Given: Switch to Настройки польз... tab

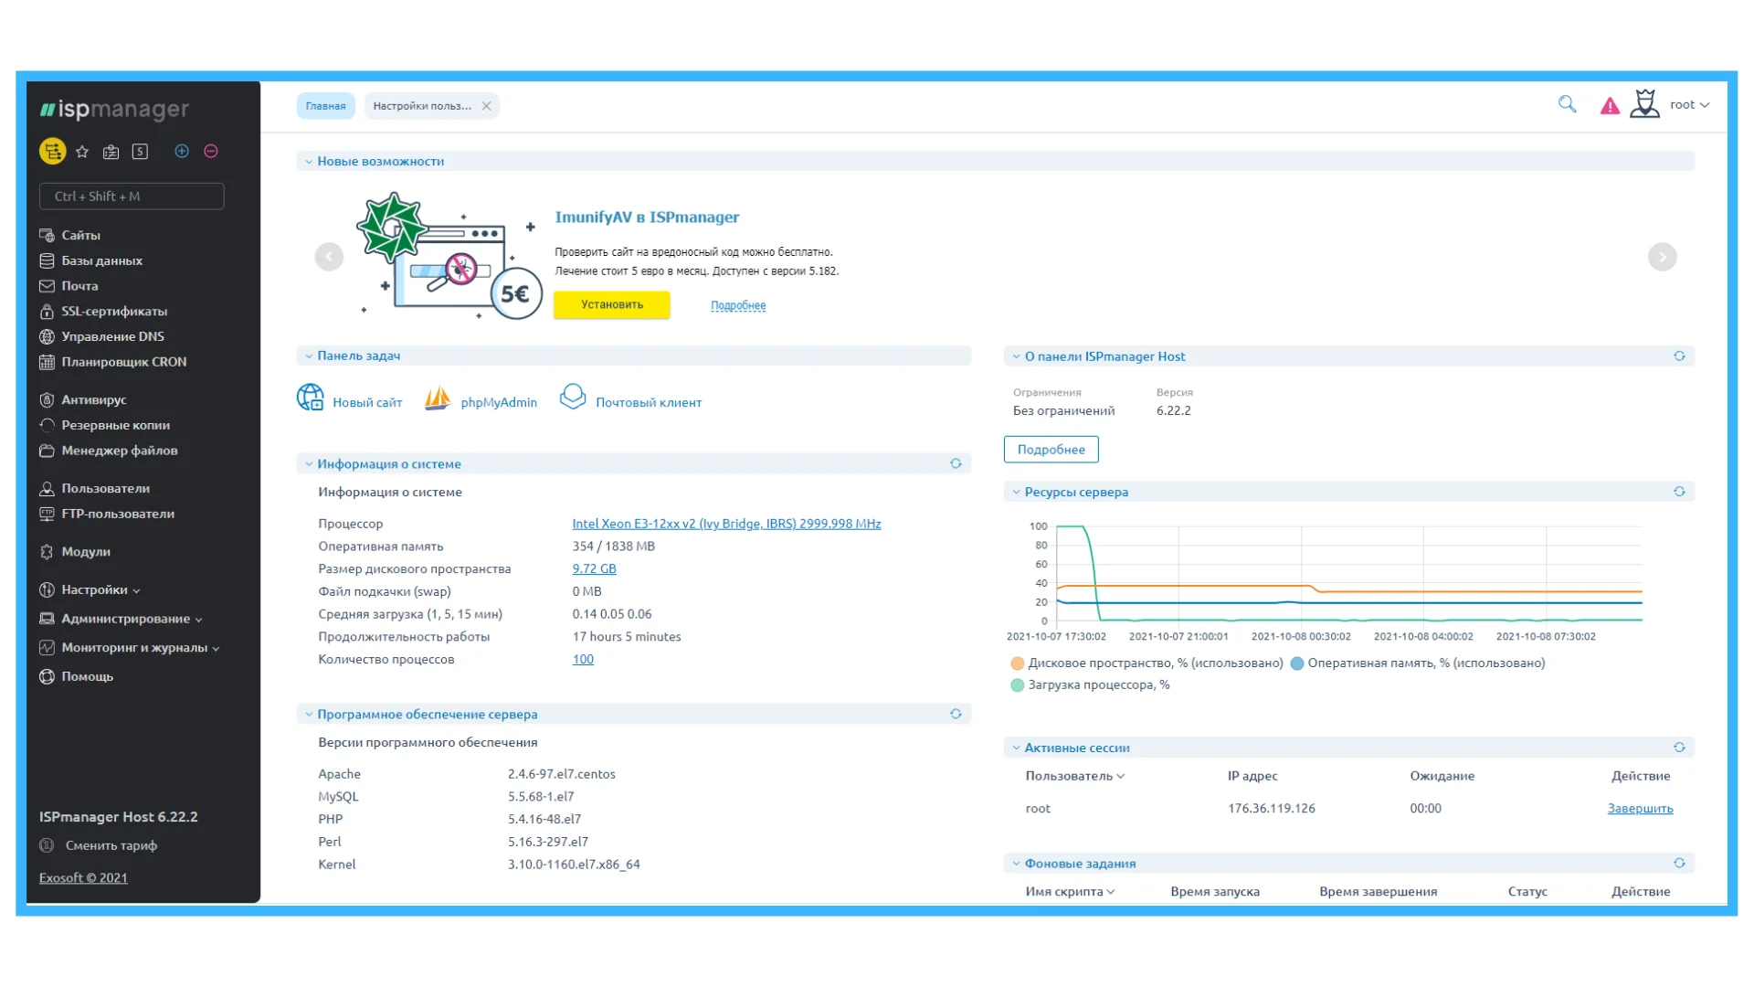Looking at the screenshot, I should tap(422, 106).
